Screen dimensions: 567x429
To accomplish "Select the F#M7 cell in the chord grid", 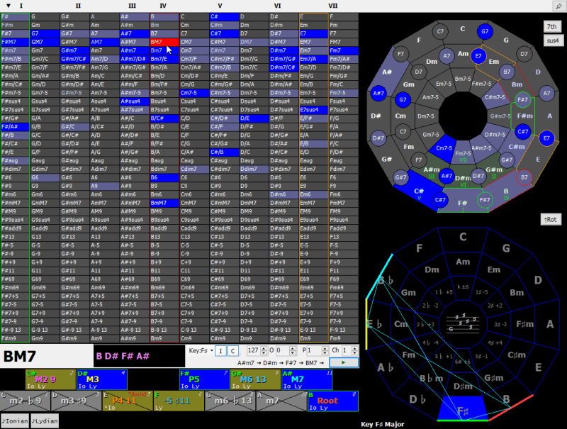I will click(15, 42).
